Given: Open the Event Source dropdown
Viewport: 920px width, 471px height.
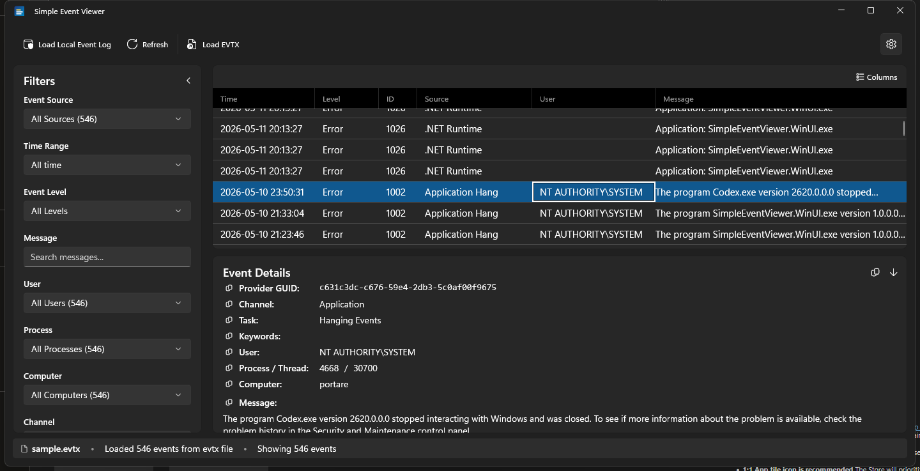Looking at the screenshot, I should click(107, 119).
